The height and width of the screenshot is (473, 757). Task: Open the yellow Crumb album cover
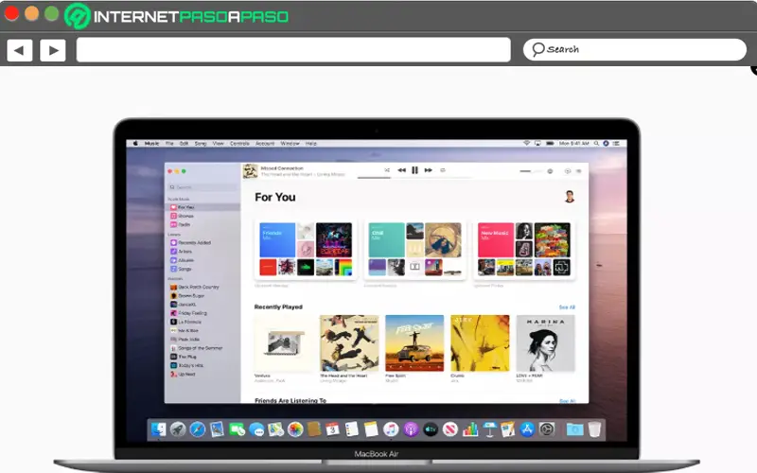pyautogui.click(x=480, y=343)
